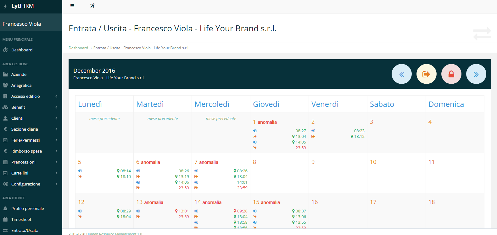This screenshot has width=497, height=235.
Task: Click the anomalia label on day 13
Action: point(154,202)
